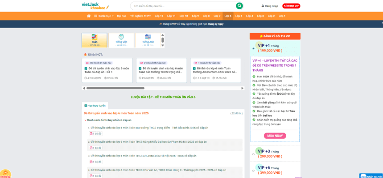
Task: Click the lock icon beside Đăng nhập
Action: click(263, 6)
